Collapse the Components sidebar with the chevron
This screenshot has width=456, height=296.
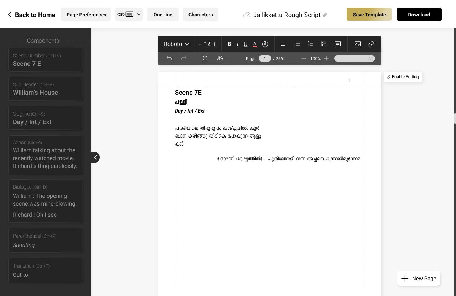[95, 157]
